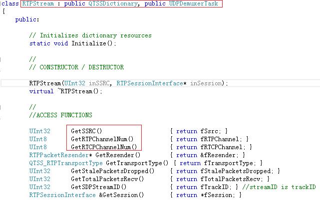Click UInt8 return type of GetRTCPChannelNum

click(38, 147)
